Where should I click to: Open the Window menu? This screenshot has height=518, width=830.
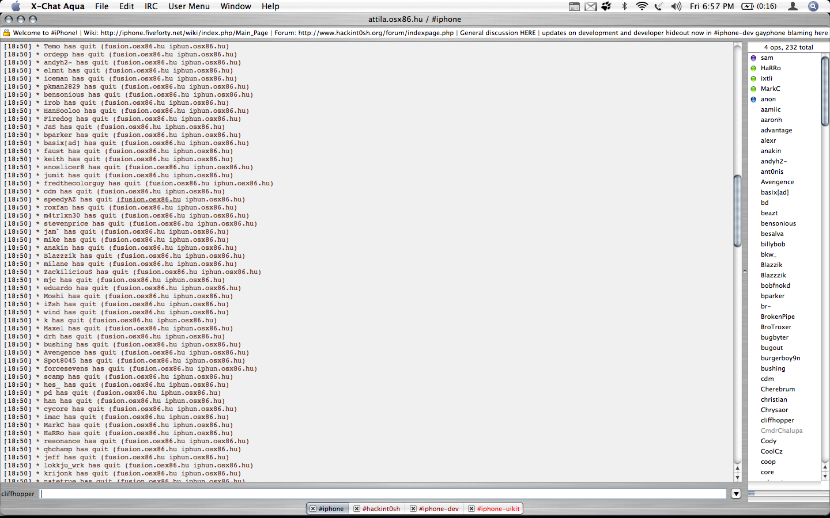[x=236, y=6]
